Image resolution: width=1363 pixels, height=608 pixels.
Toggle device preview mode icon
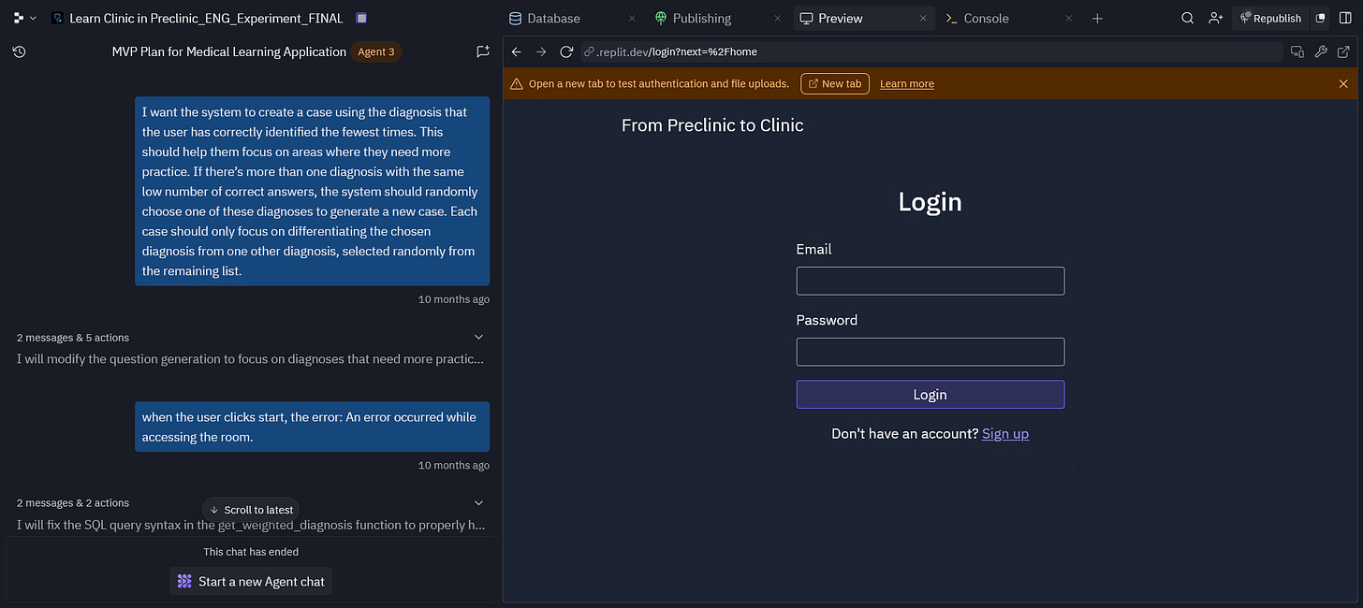1297,51
